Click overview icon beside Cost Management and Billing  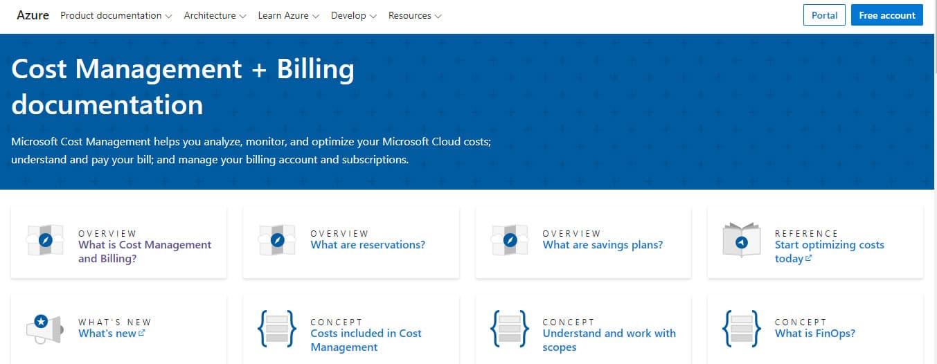pos(45,241)
